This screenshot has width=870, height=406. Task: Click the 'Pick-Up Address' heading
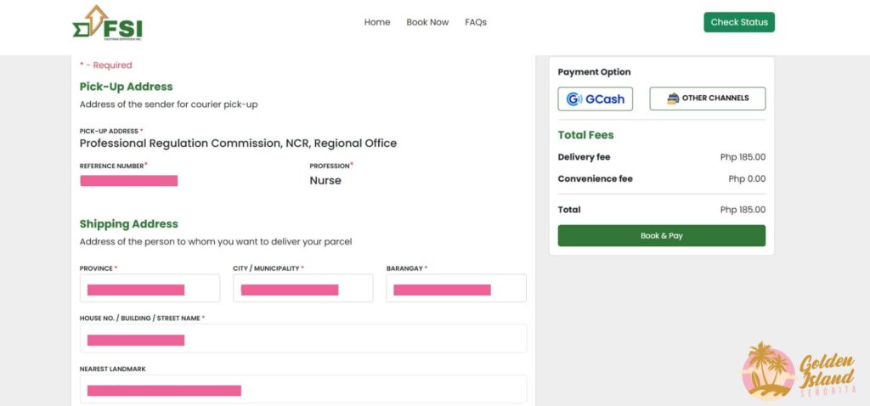point(126,87)
